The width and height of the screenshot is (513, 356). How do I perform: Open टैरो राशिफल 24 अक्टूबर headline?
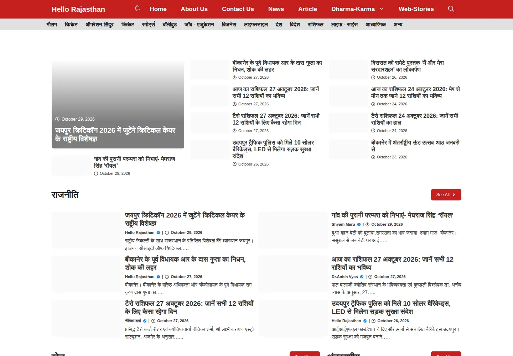[415, 119]
